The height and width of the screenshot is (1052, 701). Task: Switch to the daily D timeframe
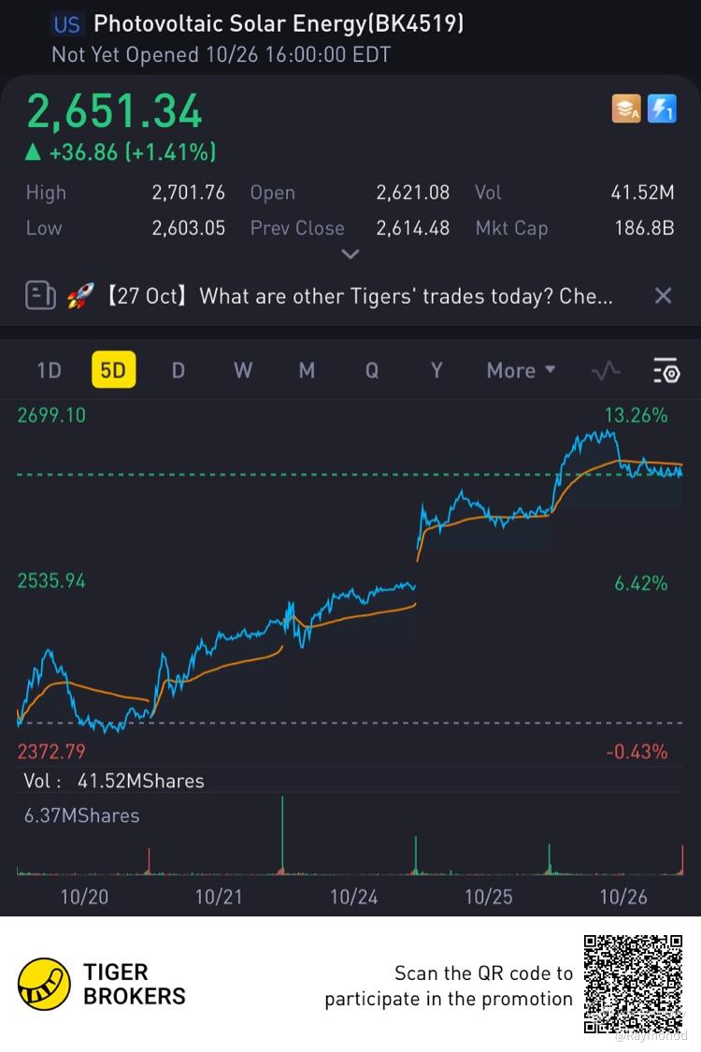pyautogui.click(x=178, y=370)
